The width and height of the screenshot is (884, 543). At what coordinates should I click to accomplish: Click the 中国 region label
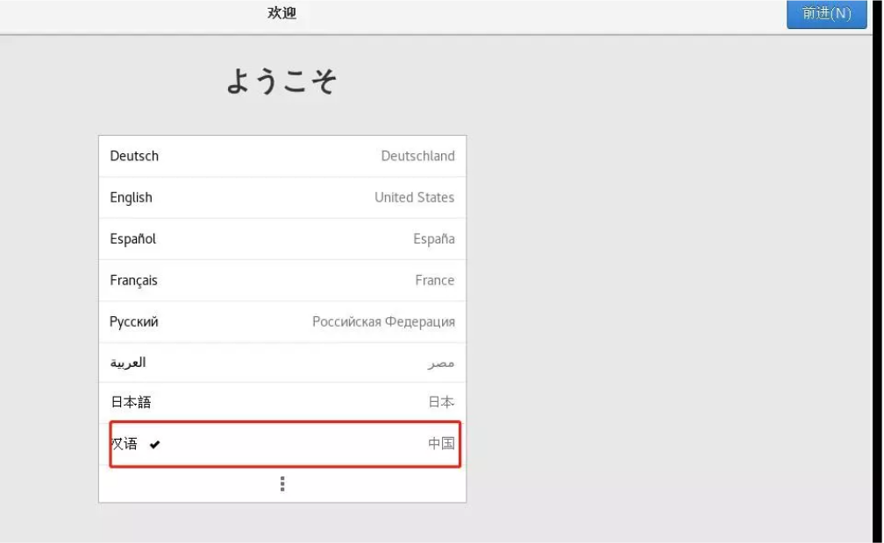pyautogui.click(x=441, y=444)
